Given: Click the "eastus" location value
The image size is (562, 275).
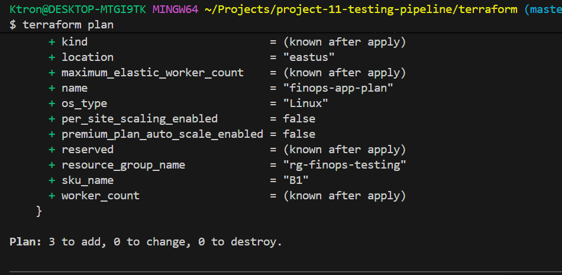Looking at the screenshot, I should [309, 57].
